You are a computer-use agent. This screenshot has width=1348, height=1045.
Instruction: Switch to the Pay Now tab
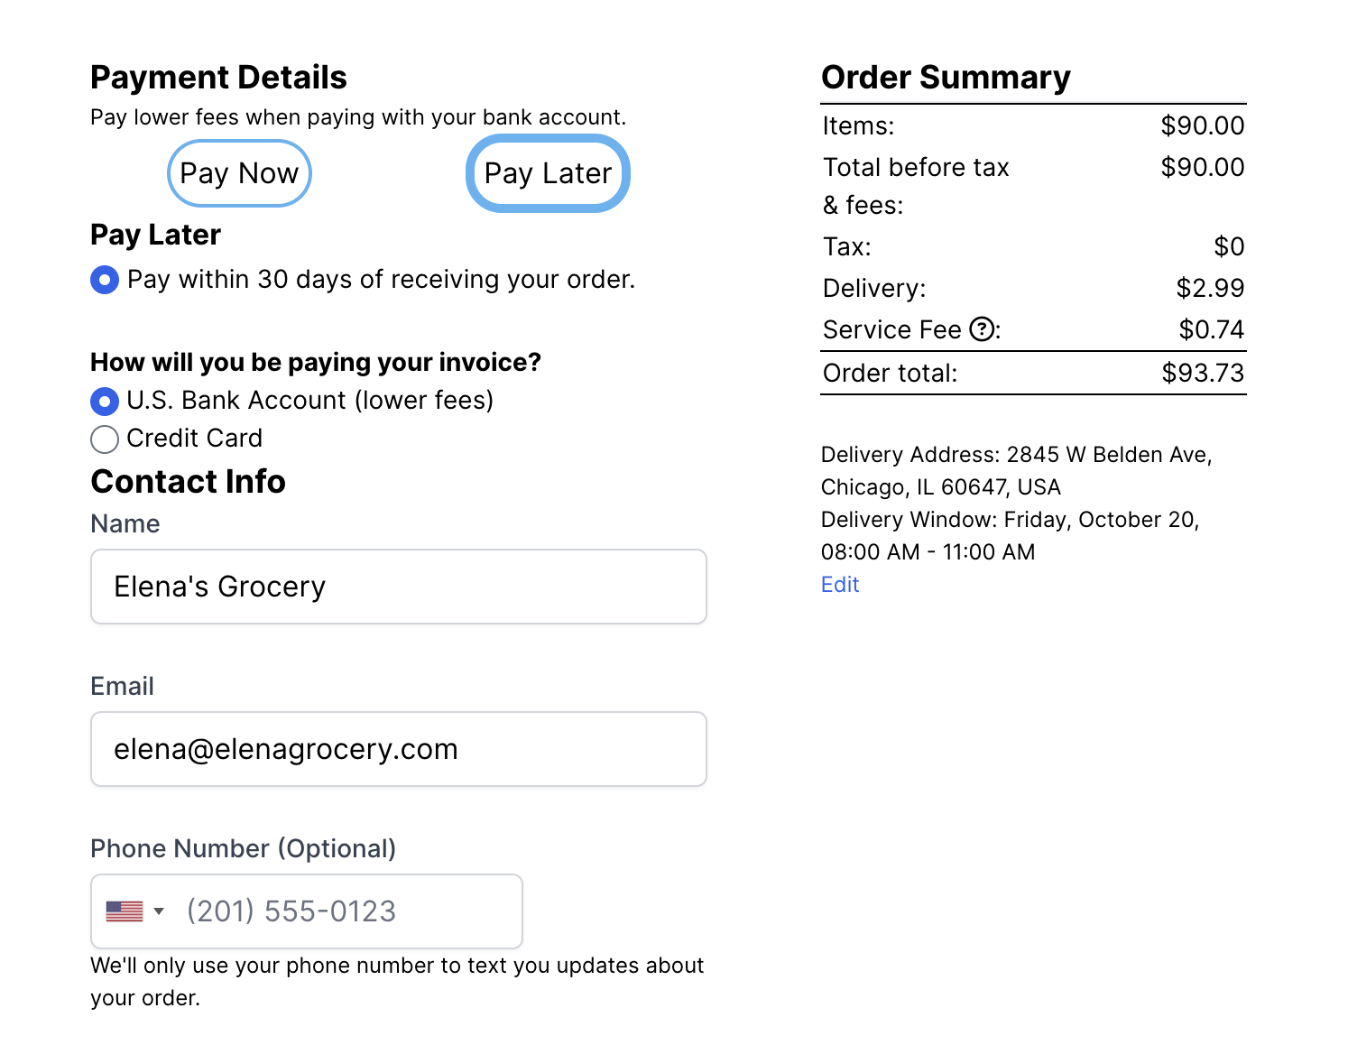[x=239, y=173]
